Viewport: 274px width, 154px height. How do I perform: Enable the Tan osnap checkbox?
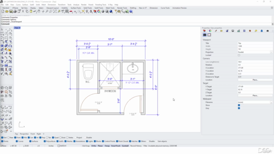[47, 138]
